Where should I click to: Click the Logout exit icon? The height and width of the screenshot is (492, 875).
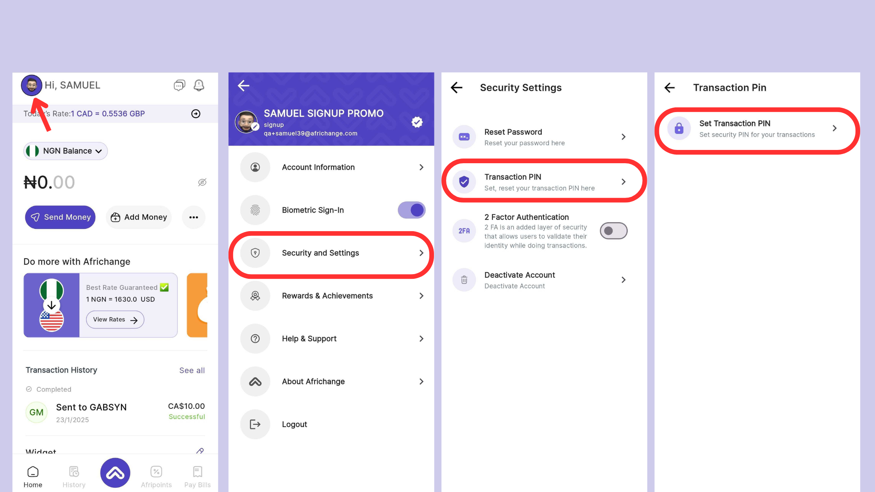255,424
